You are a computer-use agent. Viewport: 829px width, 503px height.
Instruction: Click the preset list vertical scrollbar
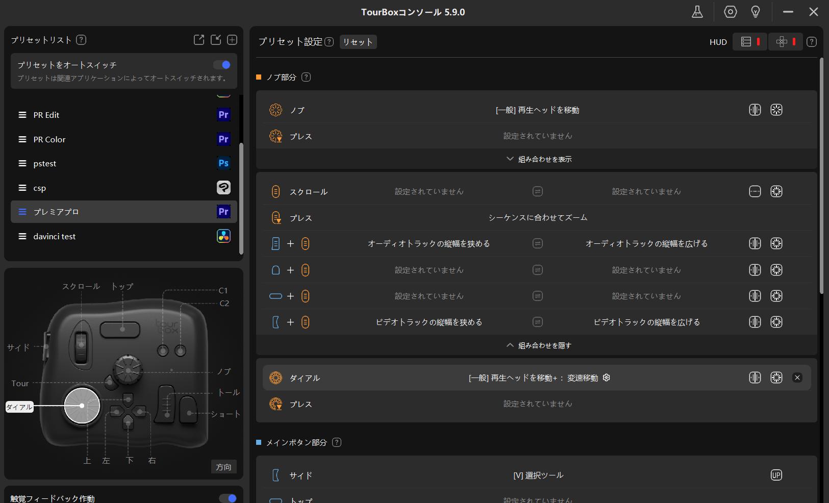(241, 198)
